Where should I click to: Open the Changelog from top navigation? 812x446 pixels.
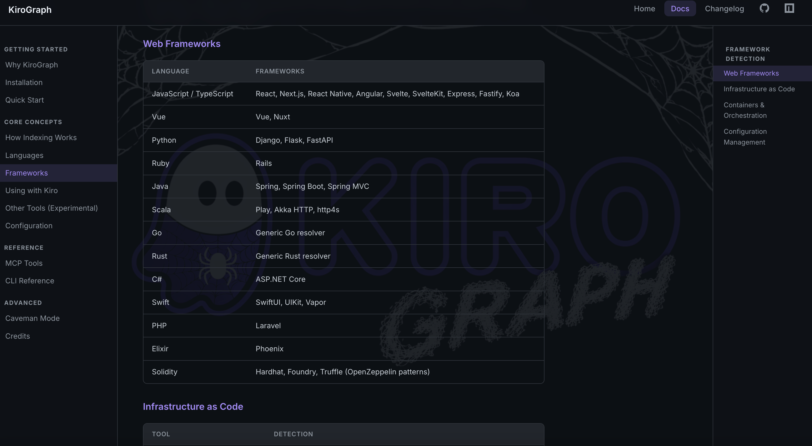pyautogui.click(x=724, y=8)
